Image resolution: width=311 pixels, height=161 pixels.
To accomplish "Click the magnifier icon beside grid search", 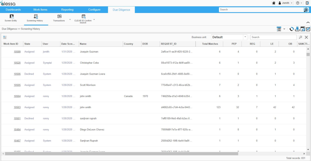I will [301, 37].
